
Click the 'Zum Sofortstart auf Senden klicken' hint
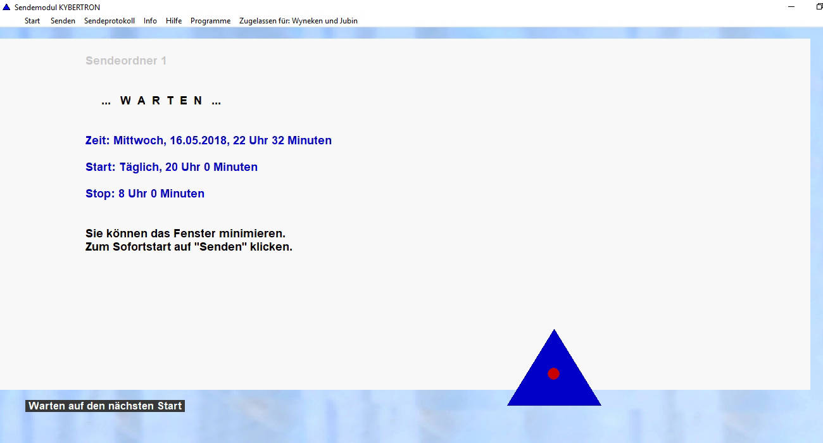[189, 247]
